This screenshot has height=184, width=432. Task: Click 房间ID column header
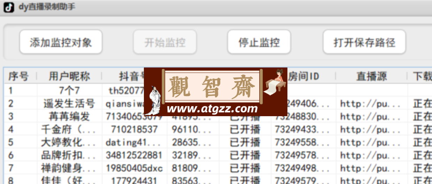pos(303,76)
